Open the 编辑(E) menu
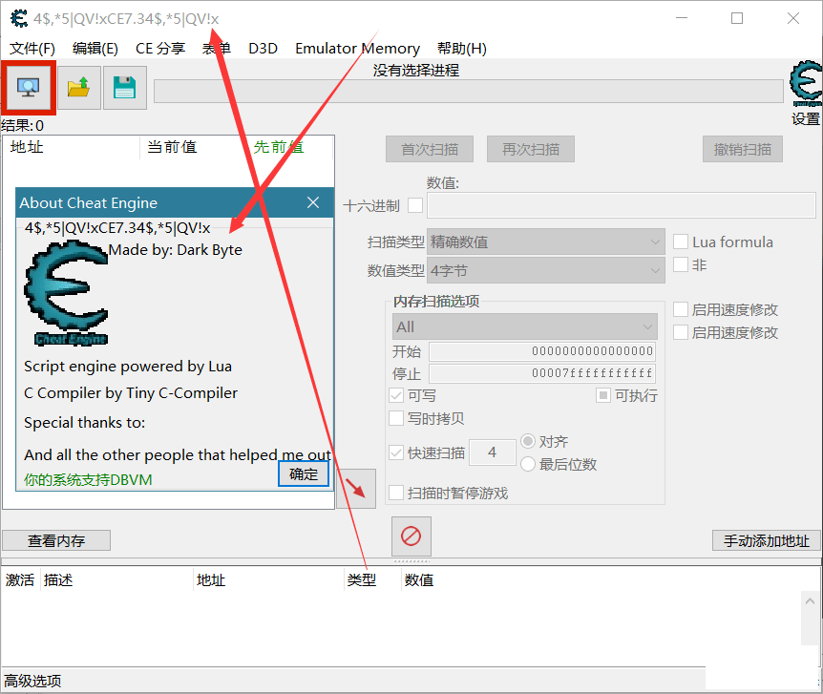Image resolution: width=823 pixels, height=694 pixels. coord(95,49)
